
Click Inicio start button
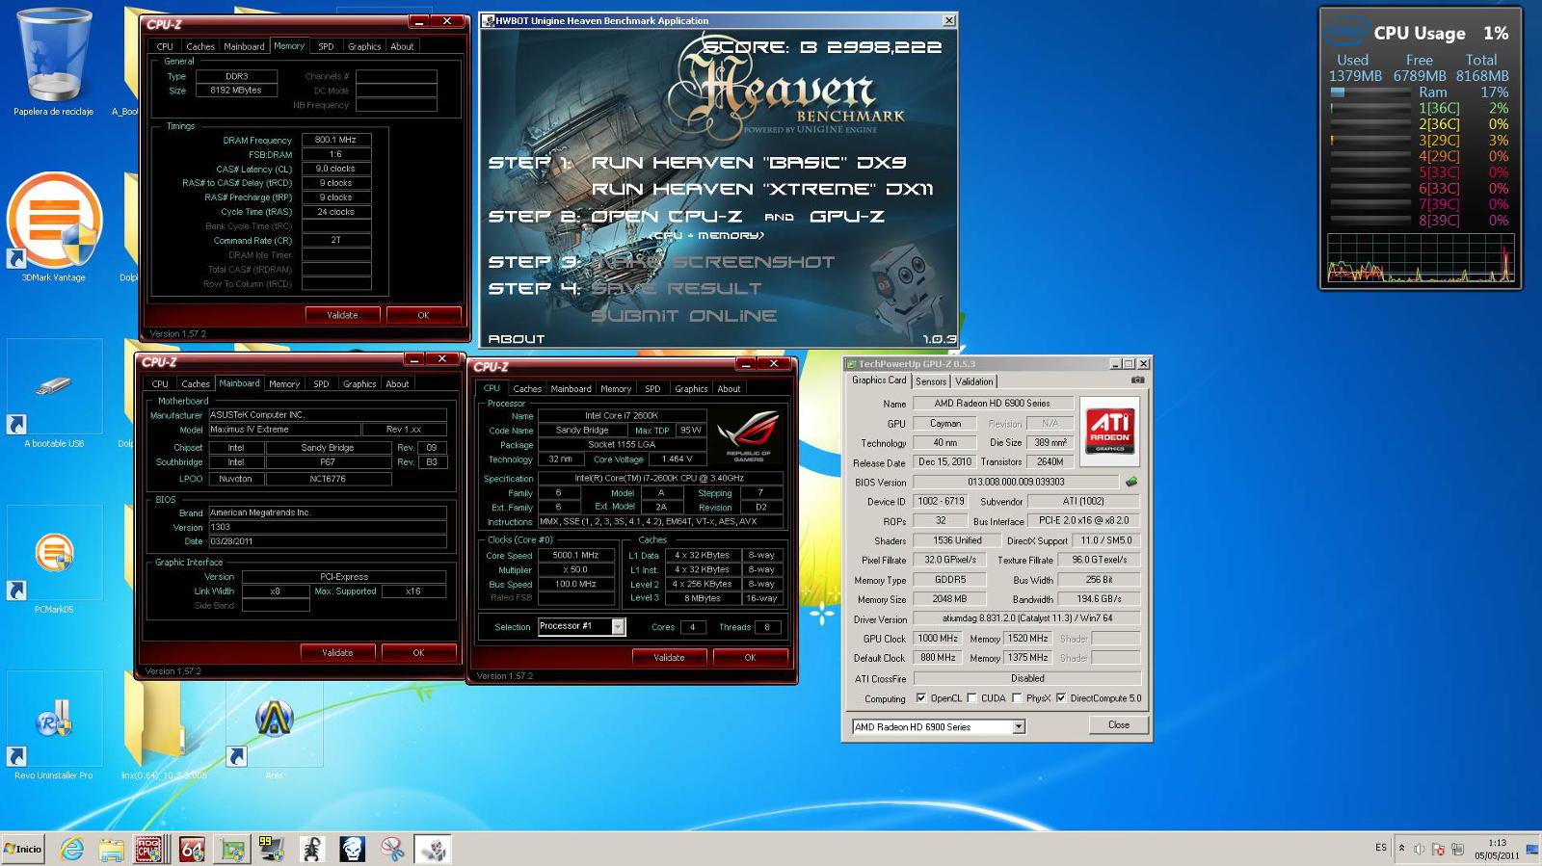click(23, 849)
